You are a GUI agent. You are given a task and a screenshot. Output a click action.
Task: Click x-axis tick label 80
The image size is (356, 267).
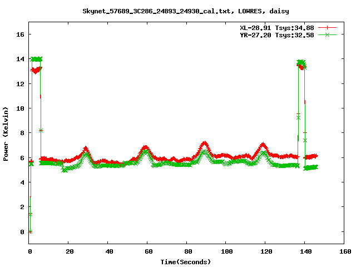pyautogui.click(x=188, y=251)
